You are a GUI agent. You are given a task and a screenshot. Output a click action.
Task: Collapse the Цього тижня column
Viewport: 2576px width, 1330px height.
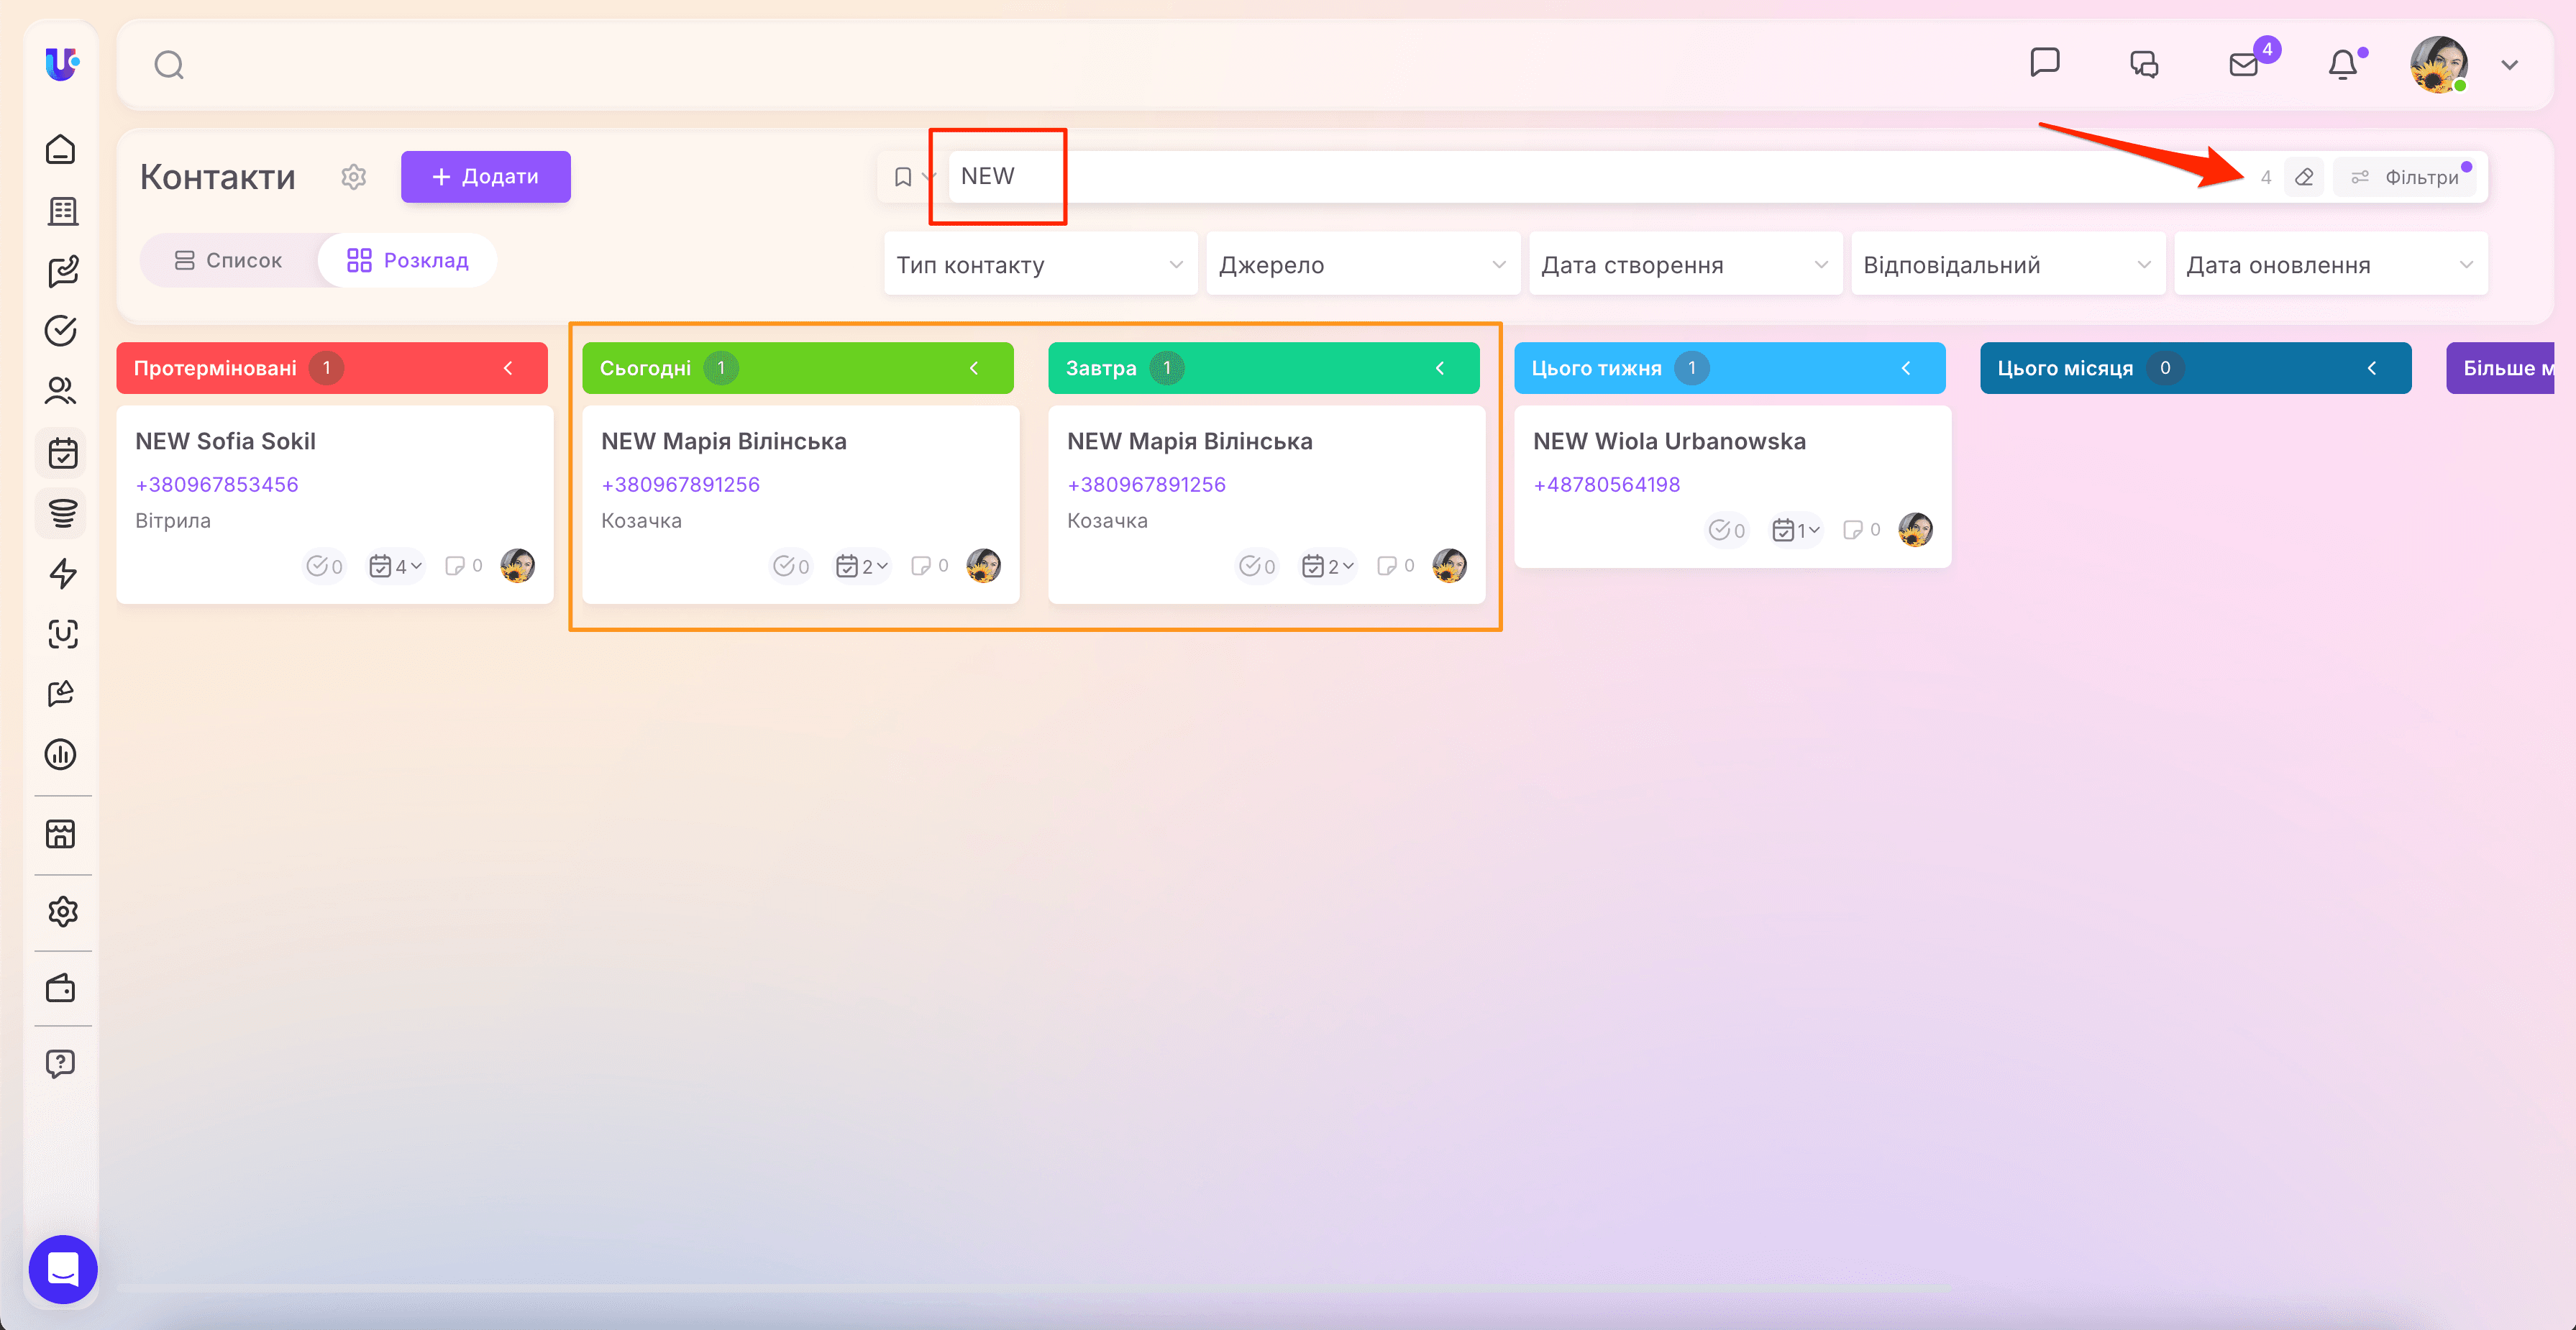(x=1906, y=368)
